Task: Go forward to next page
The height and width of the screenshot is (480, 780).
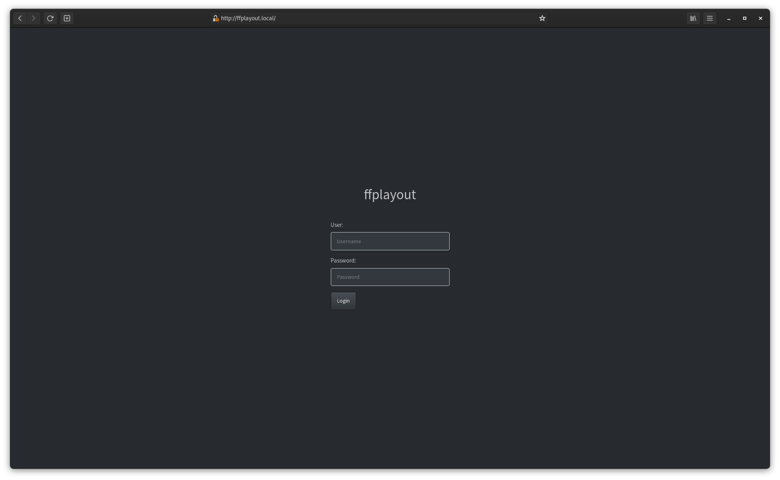Action: (34, 18)
